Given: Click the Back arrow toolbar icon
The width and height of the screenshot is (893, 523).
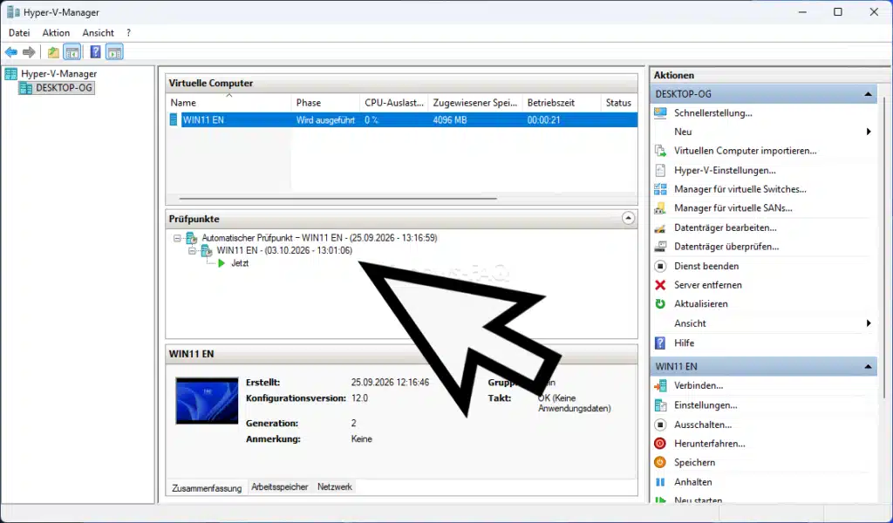Looking at the screenshot, I should coord(11,52).
